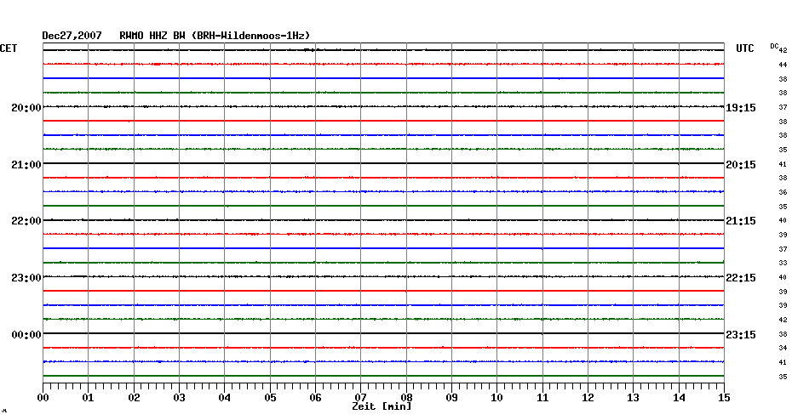The image size is (792, 420).
Task: Click the UTC timezone label
Action: 744,48
